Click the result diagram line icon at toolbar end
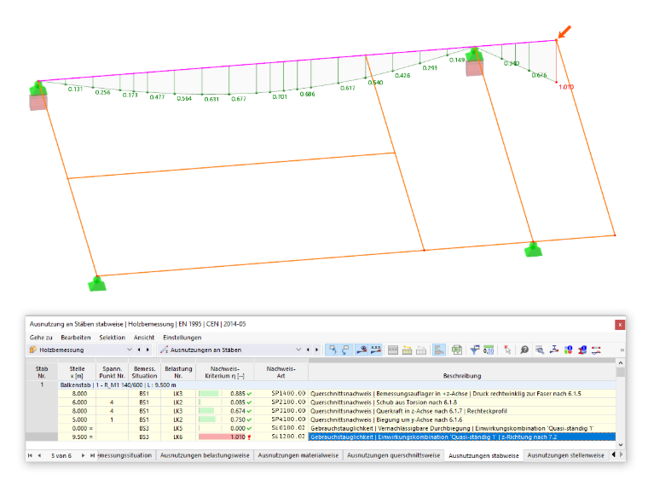The width and height of the screenshot is (648, 486). tap(596, 350)
